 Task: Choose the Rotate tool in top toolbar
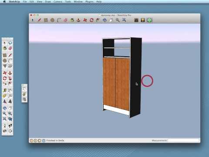(x=91, y=20)
